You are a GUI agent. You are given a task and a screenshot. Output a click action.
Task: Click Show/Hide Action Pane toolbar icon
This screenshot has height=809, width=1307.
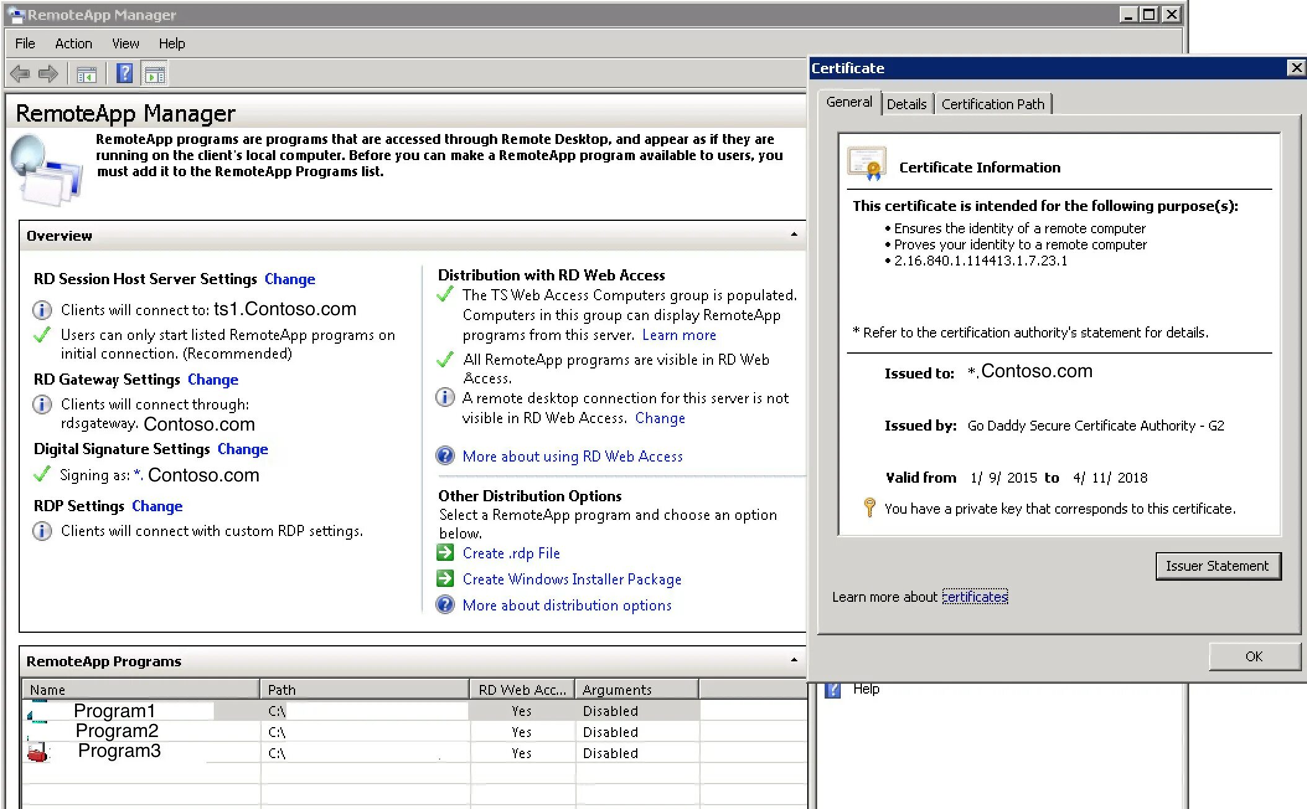(x=155, y=74)
